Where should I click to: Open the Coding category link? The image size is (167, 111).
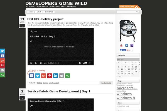tap(40, 83)
